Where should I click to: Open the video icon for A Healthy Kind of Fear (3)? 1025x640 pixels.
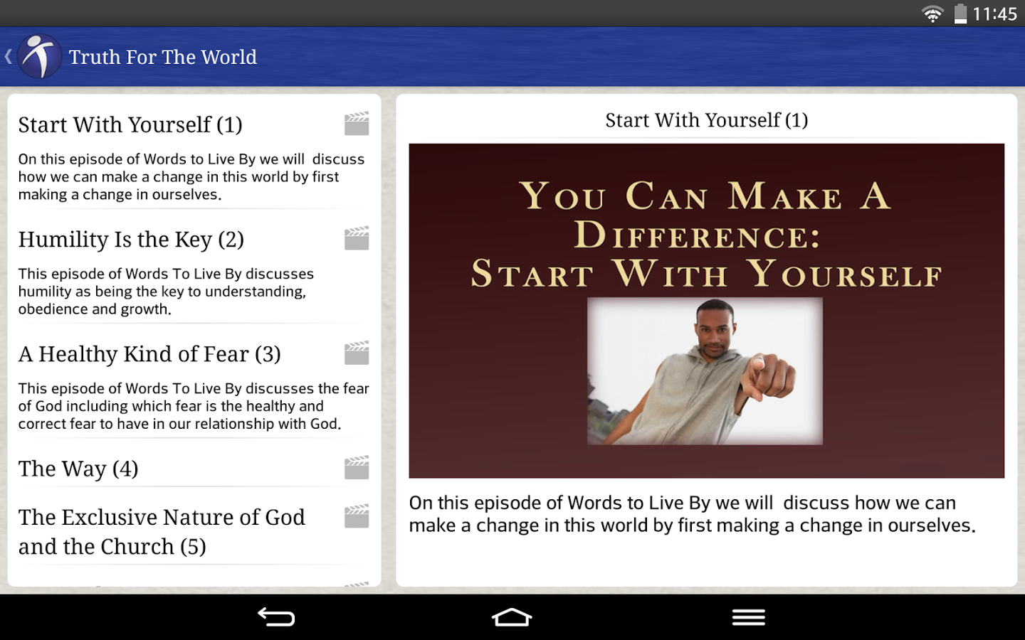click(357, 353)
